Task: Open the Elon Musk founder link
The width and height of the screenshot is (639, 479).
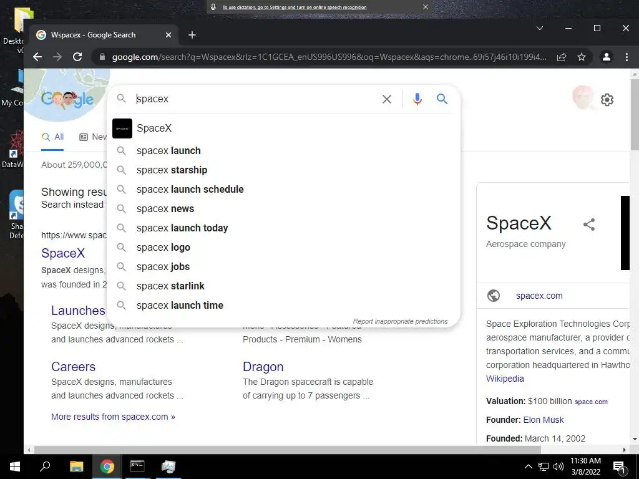Action: (544, 420)
